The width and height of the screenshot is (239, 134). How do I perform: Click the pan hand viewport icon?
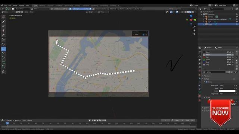click(x=195, y=31)
